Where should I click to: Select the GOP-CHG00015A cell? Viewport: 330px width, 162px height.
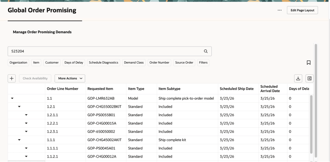click(x=106, y=123)
